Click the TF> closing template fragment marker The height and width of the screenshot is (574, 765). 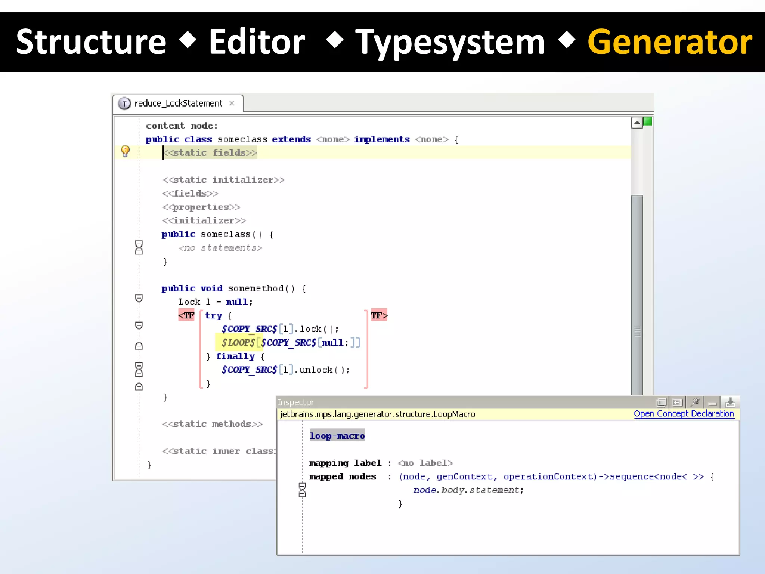click(379, 315)
